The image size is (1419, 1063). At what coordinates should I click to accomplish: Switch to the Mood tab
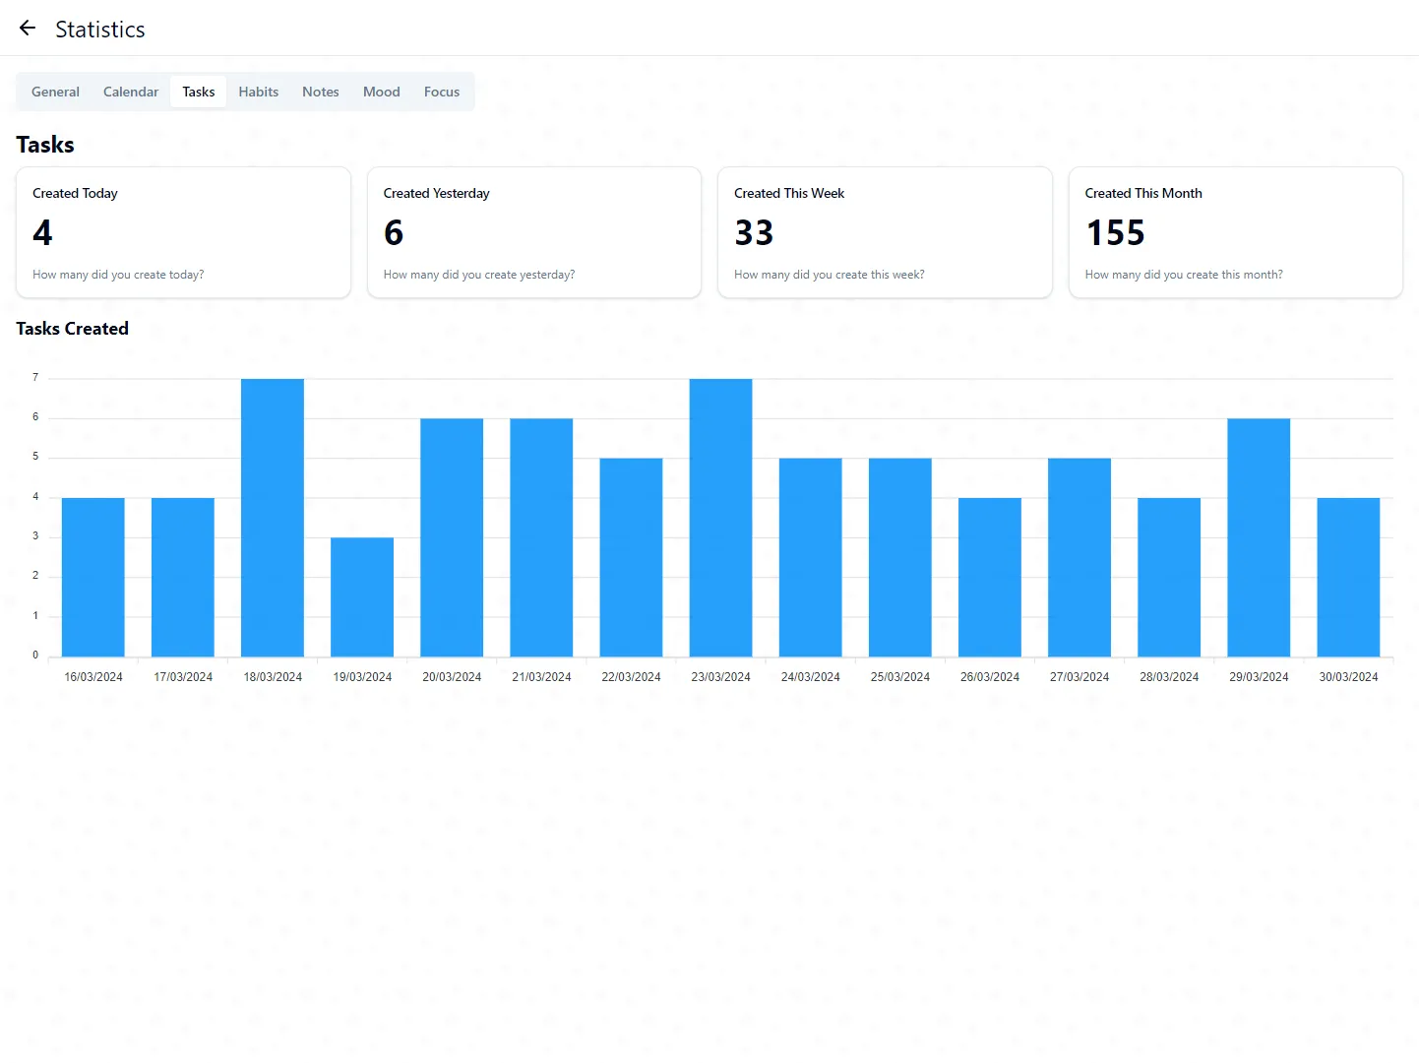click(x=381, y=92)
